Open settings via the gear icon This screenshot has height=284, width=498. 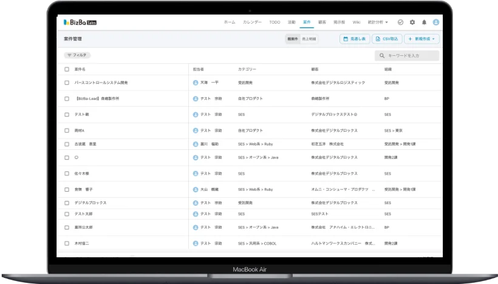coord(412,22)
